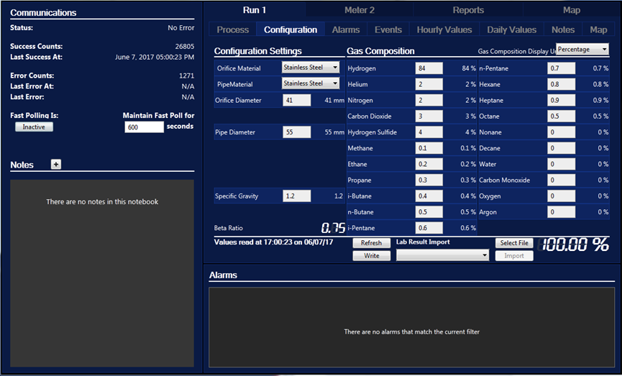622x376 pixels.
Task: Click the Specific Gravity input field
Action: pos(296,196)
